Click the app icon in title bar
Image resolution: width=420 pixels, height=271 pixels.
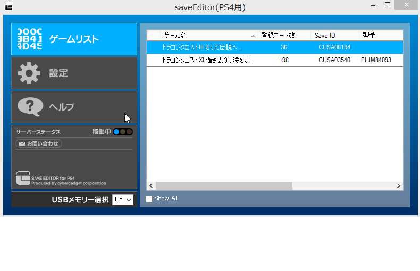pyautogui.click(x=9, y=6)
